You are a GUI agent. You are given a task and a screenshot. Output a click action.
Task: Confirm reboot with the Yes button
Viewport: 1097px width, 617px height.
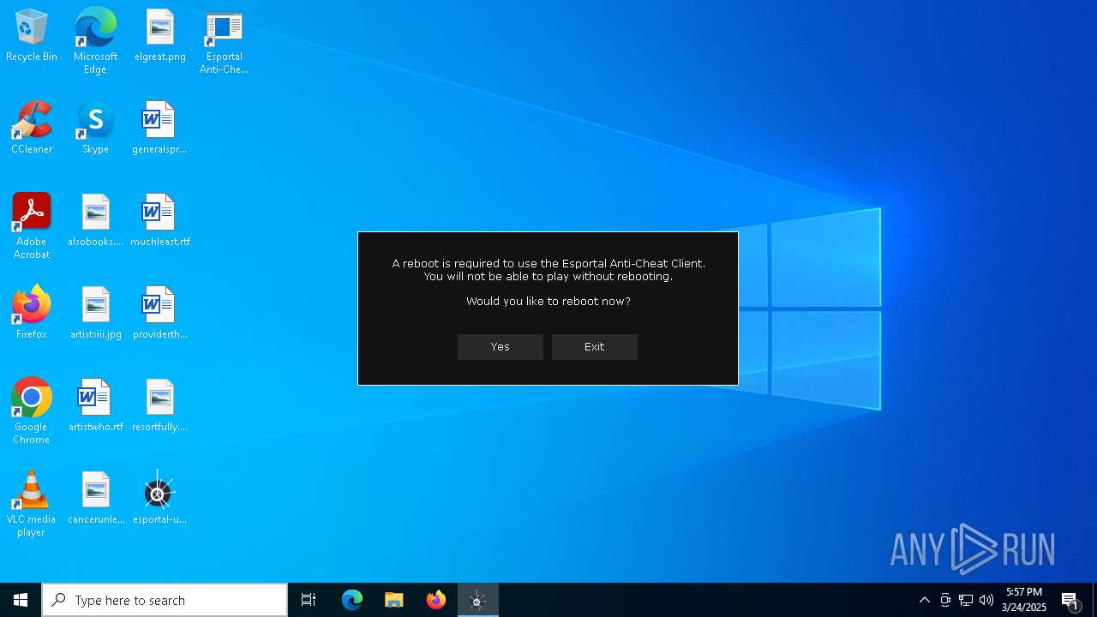(x=501, y=347)
